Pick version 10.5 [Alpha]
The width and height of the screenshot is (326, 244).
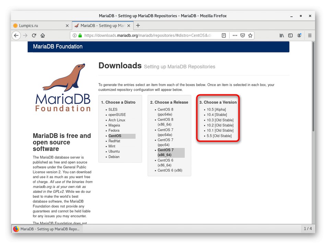pyautogui.click(x=216, y=109)
